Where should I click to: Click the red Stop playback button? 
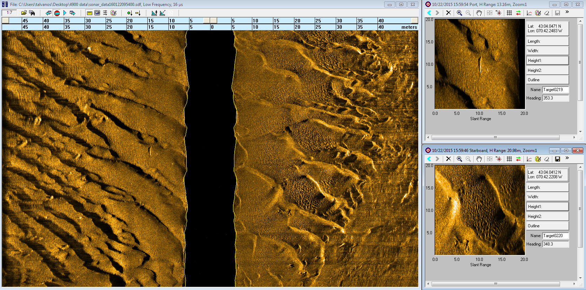tap(57, 13)
